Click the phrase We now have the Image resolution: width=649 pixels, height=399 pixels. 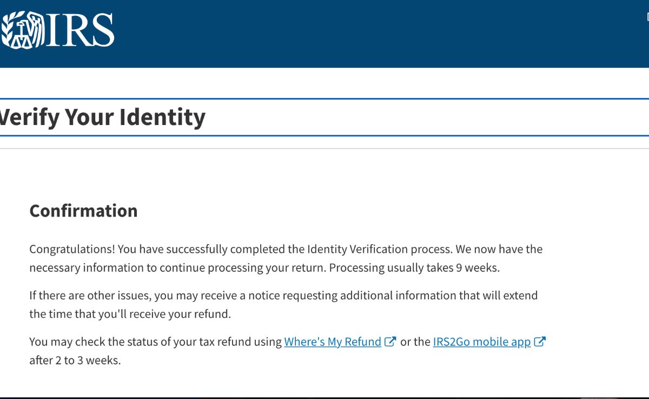click(499, 250)
